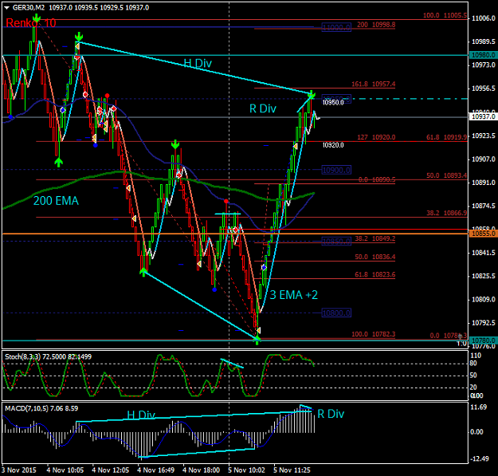Select the Fibonacci label 61.8 10919.9
Viewport: 498px width, 476px height.
[446, 137]
